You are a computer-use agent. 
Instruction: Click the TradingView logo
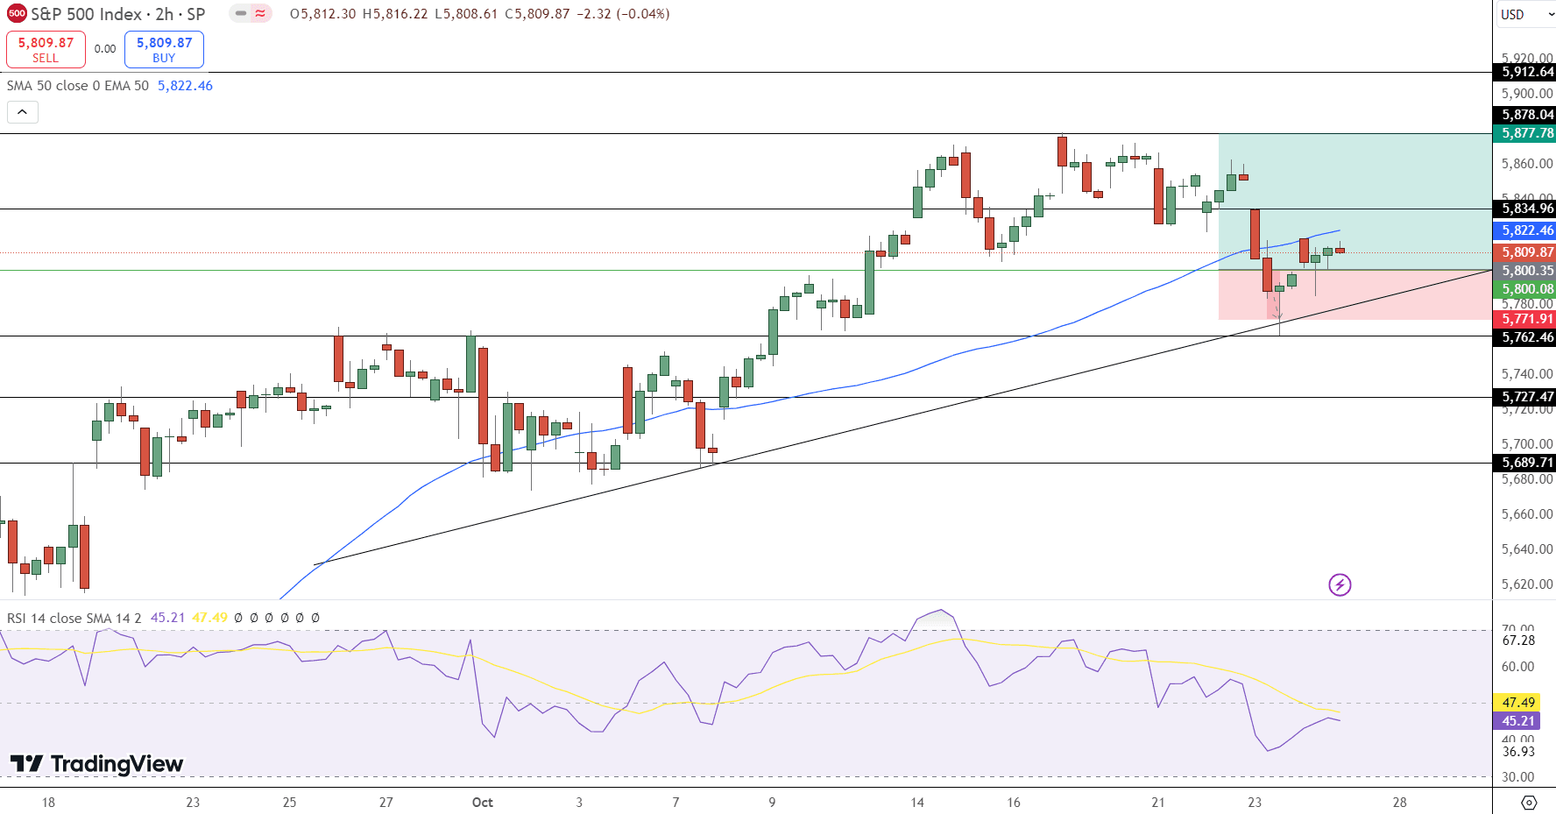96,764
